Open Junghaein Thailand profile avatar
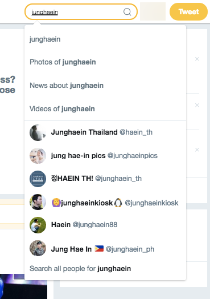The image size is (210, 299). click(x=38, y=132)
